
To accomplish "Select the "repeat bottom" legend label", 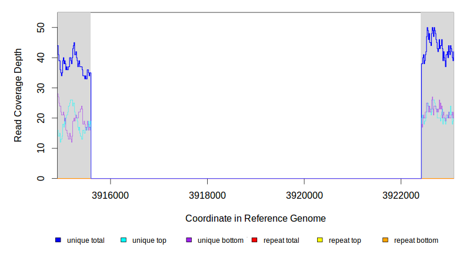I will click(416, 240).
